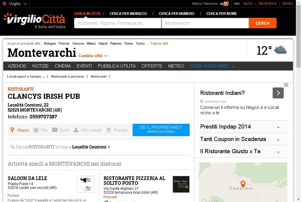Click the Ristoranti category under Al Solito Posto

(110, 197)
